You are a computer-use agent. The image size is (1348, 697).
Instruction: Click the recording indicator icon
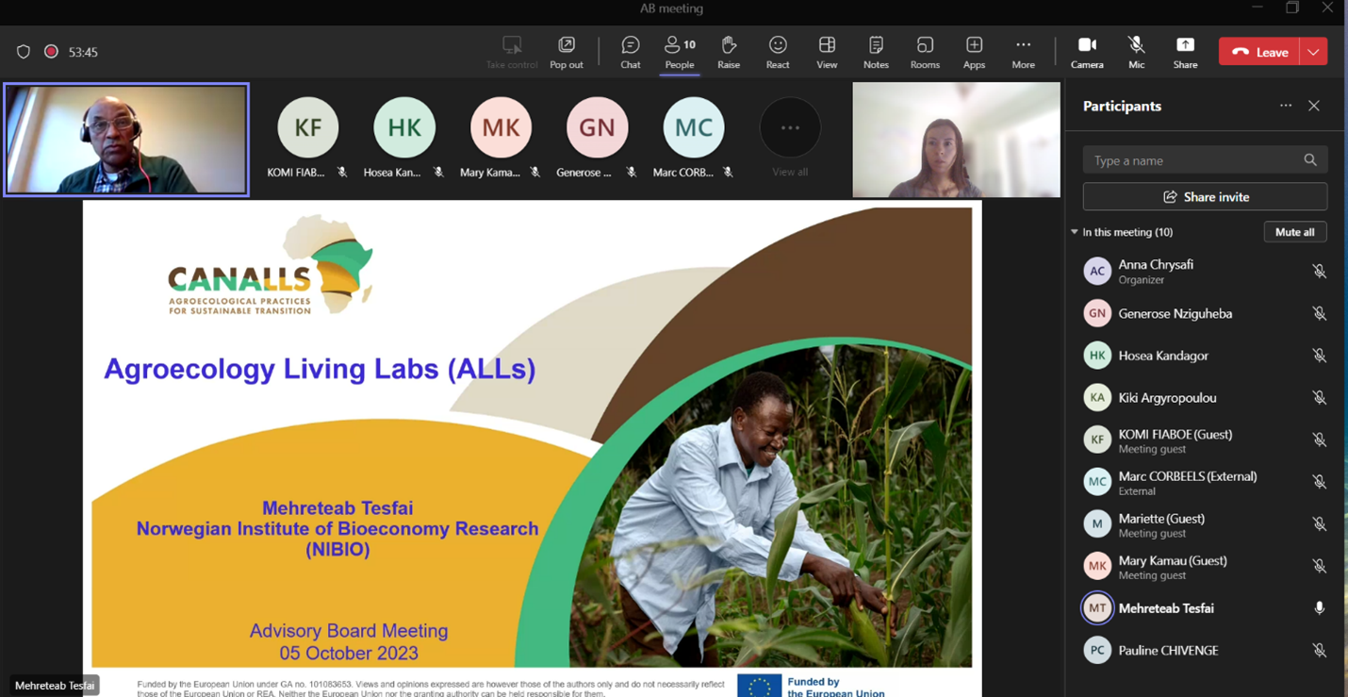pyautogui.click(x=52, y=52)
